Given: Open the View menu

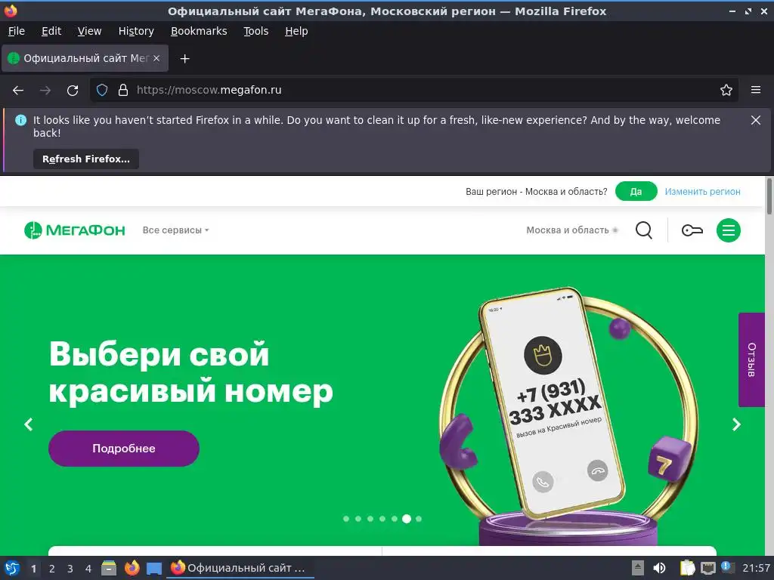Looking at the screenshot, I should pos(89,31).
